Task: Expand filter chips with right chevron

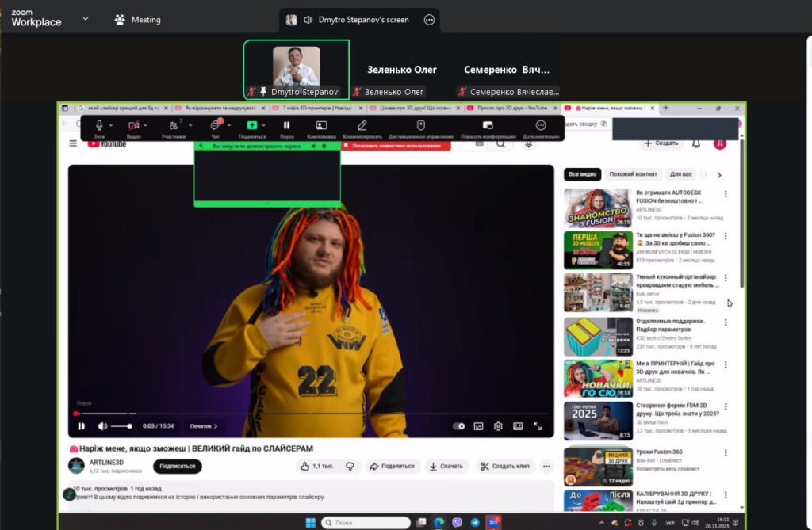Action: pos(719,175)
